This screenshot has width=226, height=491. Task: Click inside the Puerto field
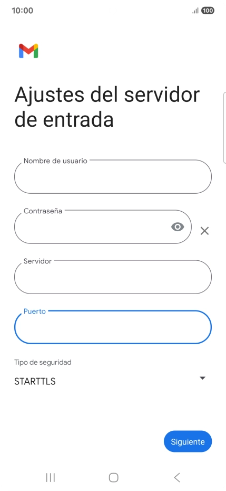click(x=113, y=327)
